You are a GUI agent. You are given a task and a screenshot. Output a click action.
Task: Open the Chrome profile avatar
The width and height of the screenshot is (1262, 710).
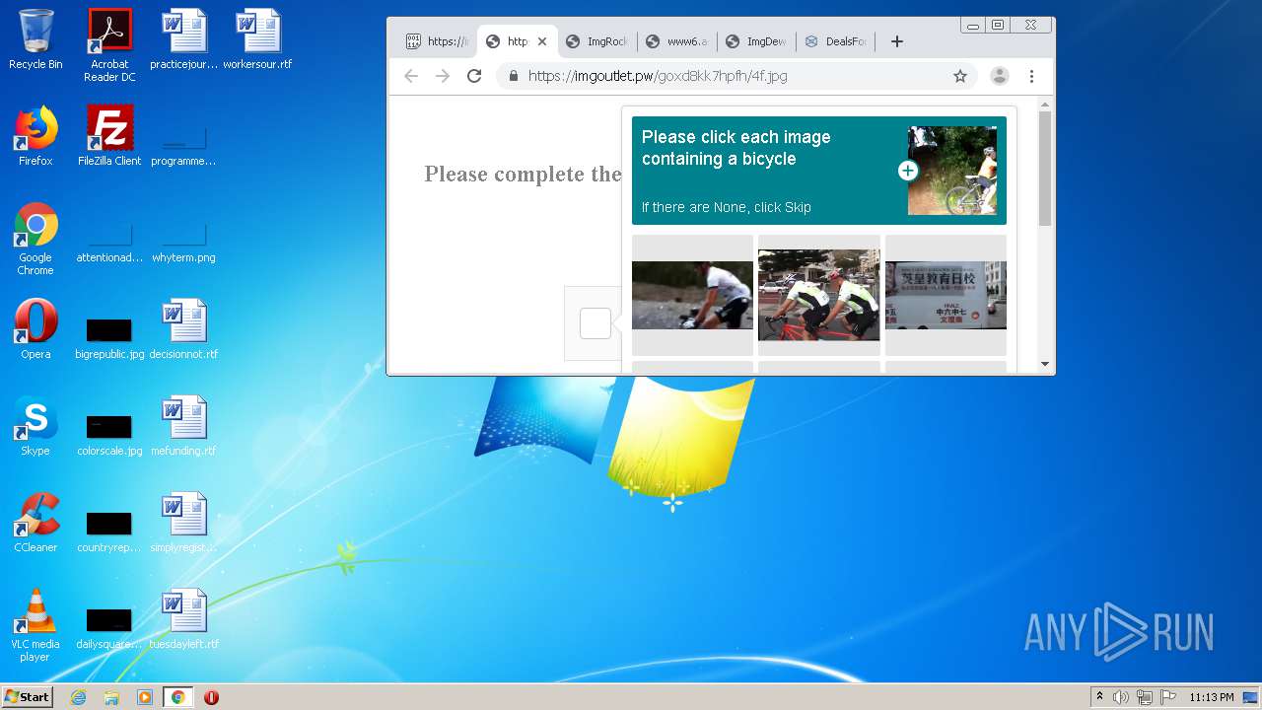point(999,76)
